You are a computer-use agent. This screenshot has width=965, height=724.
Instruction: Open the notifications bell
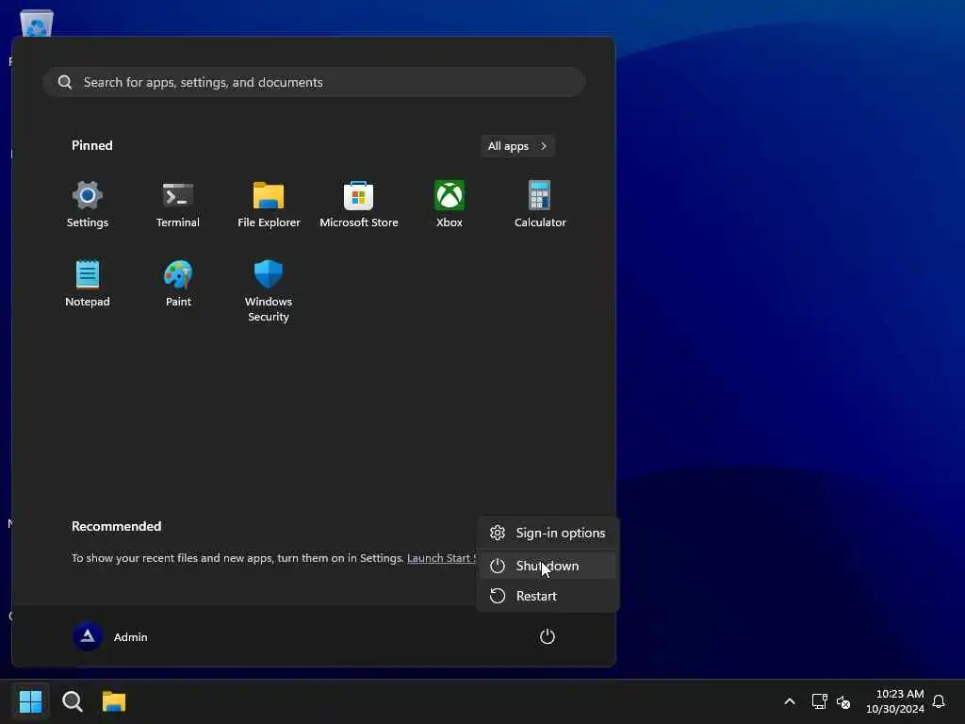(939, 701)
